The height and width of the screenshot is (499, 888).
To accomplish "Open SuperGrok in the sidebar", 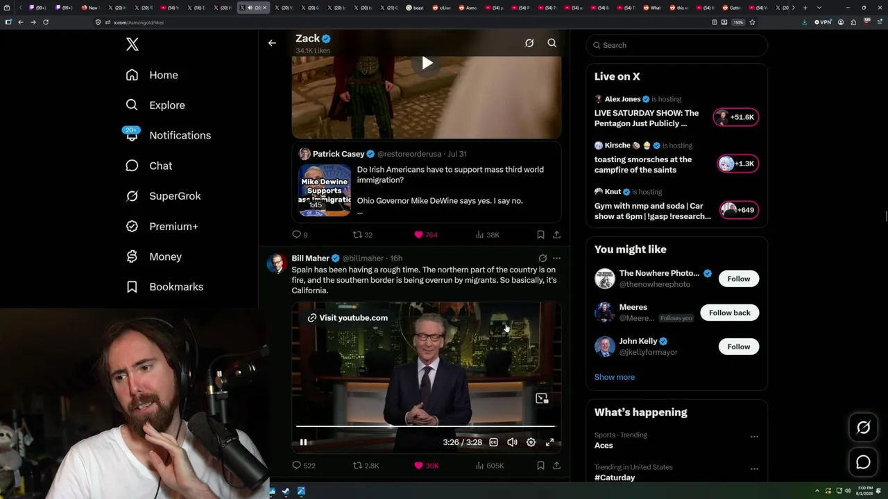I will pyautogui.click(x=163, y=196).
